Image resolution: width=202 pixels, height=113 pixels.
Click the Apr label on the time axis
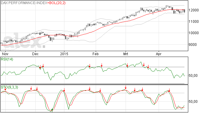tap(159, 54)
